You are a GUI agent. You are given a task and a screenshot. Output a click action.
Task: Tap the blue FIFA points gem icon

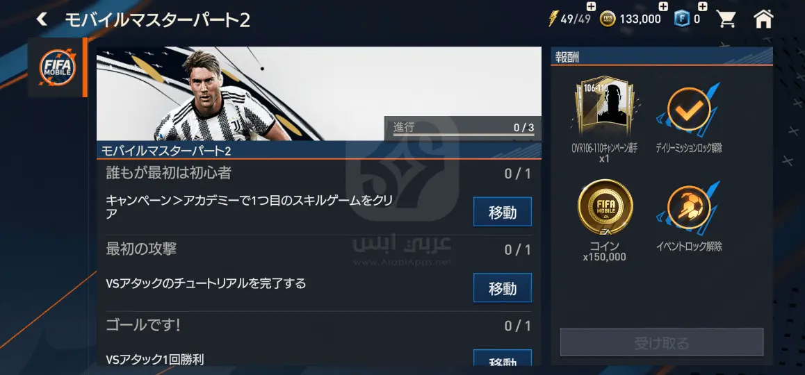(x=682, y=19)
